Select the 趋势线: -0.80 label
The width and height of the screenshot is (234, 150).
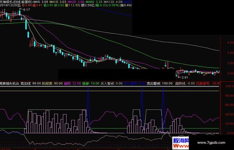[x=185, y=83]
